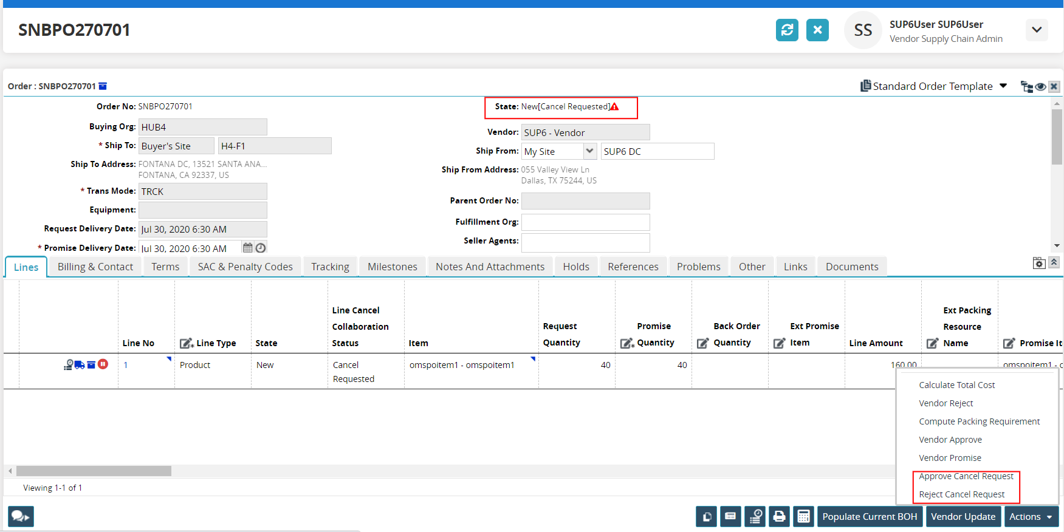Open calendar picker for Promise Delivery Date
Screen dimensions: 1064x532
248,248
